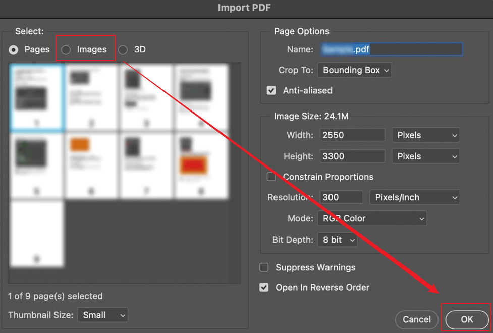Open the Resolution units dropdown
The width and height of the screenshot is (493, 333).
pos(414,197)
